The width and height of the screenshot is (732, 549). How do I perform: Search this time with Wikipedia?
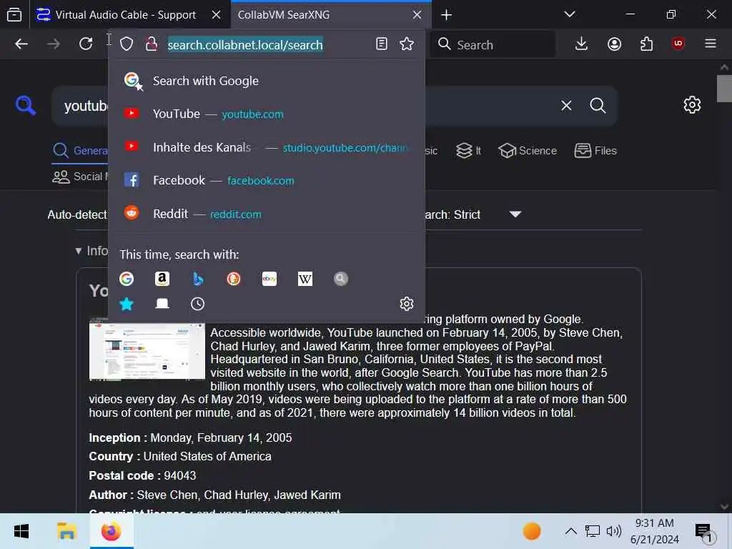pyautogui.click(x=305, y=279)
